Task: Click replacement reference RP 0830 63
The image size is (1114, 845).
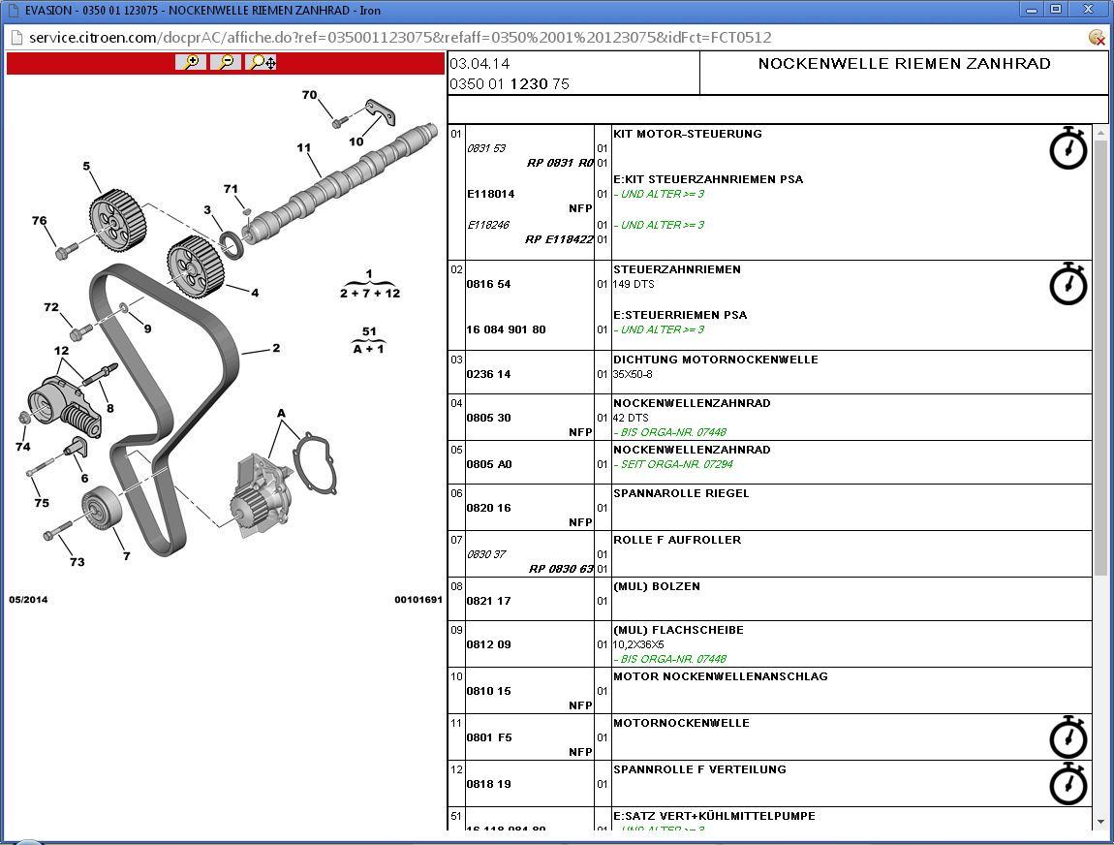Action: point(561,569)
